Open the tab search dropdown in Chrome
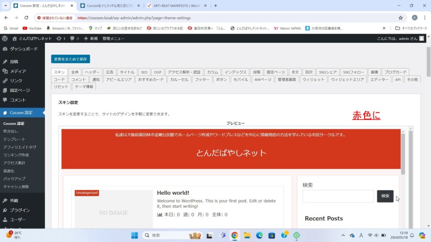The width and height of the screenshot is (431, 242). 5,6
